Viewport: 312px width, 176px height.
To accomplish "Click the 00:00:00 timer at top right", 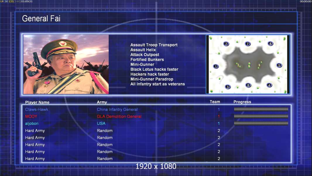I will click(306, 1).
